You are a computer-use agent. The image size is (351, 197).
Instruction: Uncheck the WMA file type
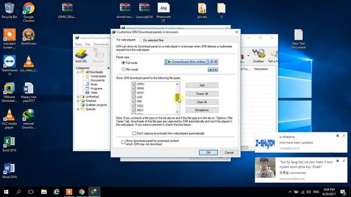click(x=134, y=88)
